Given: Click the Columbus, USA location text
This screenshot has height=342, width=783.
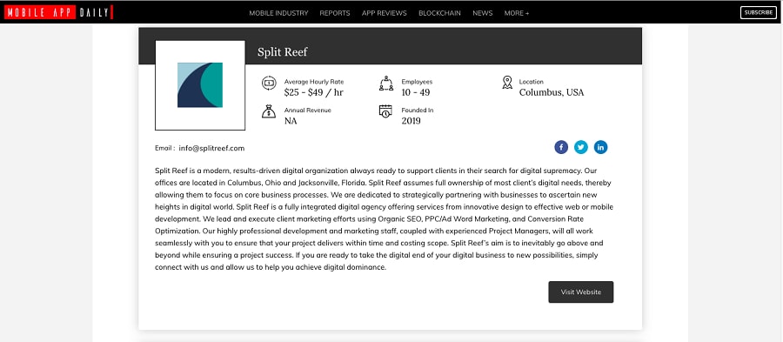Looking at the screenshot, I should click(x=552, y=92).
